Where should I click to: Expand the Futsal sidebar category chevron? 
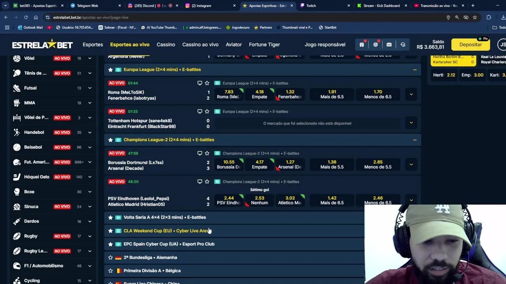click(x=90, y=88)
